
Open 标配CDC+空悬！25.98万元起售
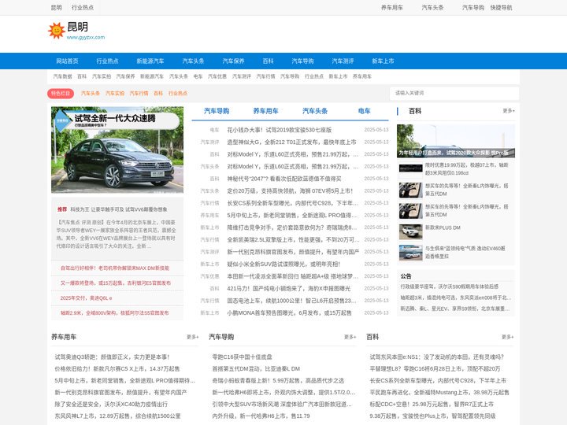432,404
